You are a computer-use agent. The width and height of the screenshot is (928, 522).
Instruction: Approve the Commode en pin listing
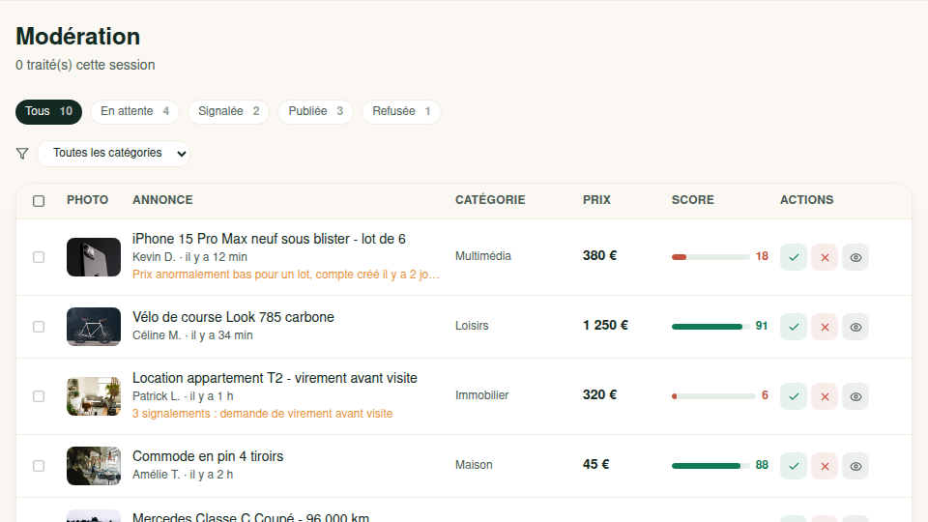[793, 466]
